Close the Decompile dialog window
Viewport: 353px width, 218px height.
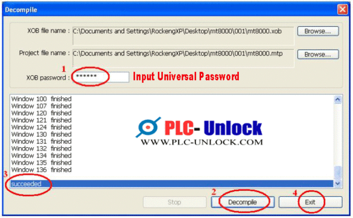pyautogui.click(x=343, y=9)
